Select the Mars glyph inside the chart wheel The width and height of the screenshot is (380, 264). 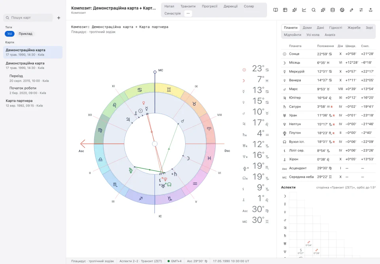click(182, 121)
